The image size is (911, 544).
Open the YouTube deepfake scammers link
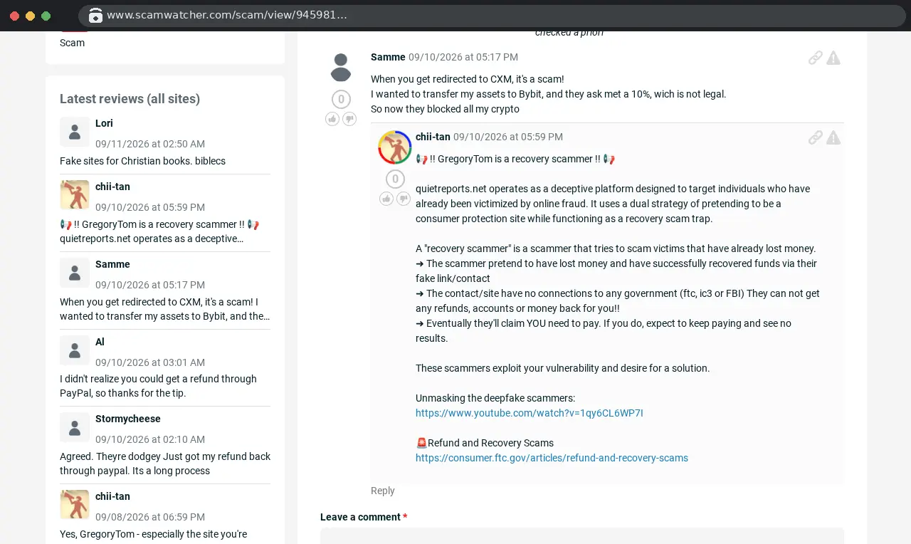click(x=530, y=413)
